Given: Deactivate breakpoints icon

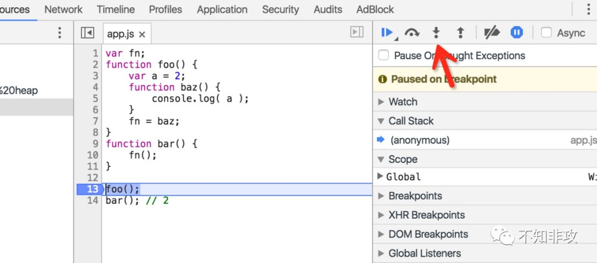Looking at the screenshot, I should pyautogui.click(x=492, y=33).
